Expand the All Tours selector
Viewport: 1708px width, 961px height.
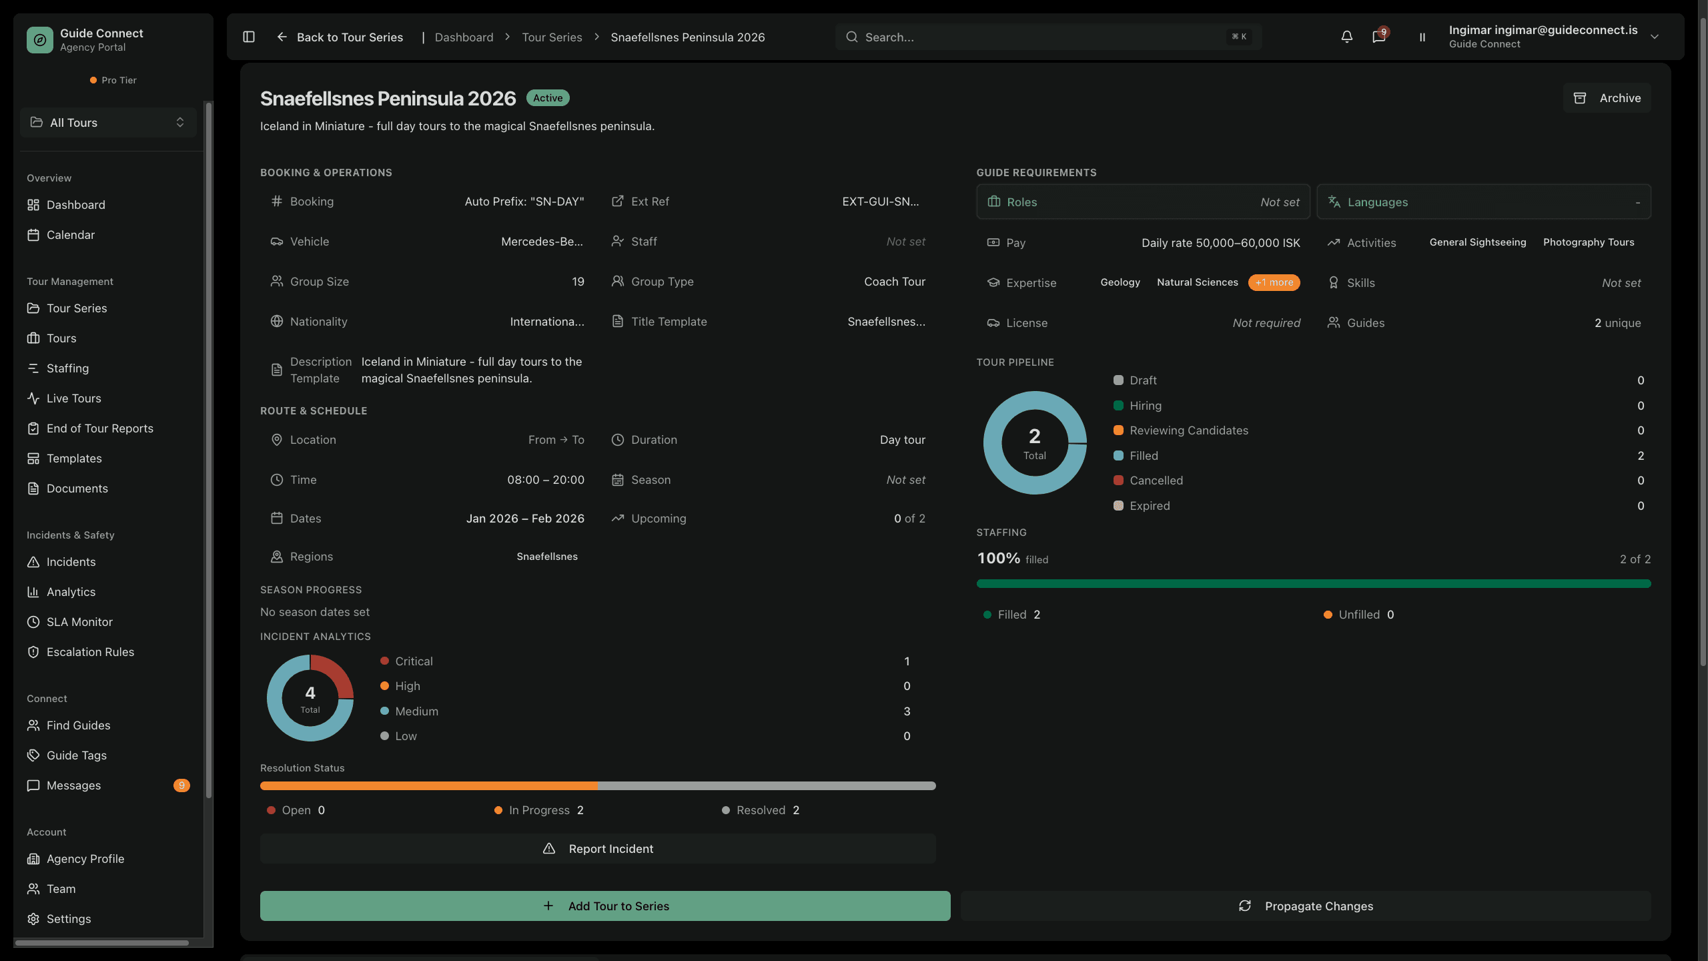tap(107, 122)
